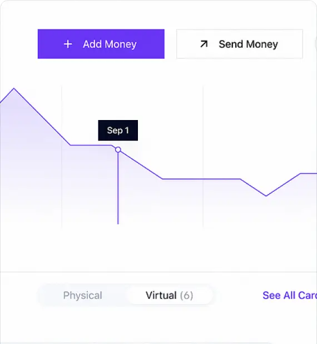The height and width of the screenshot is (344, 317).
Task: Click the (6) count next to Virtual
Action: coord(187,295)
